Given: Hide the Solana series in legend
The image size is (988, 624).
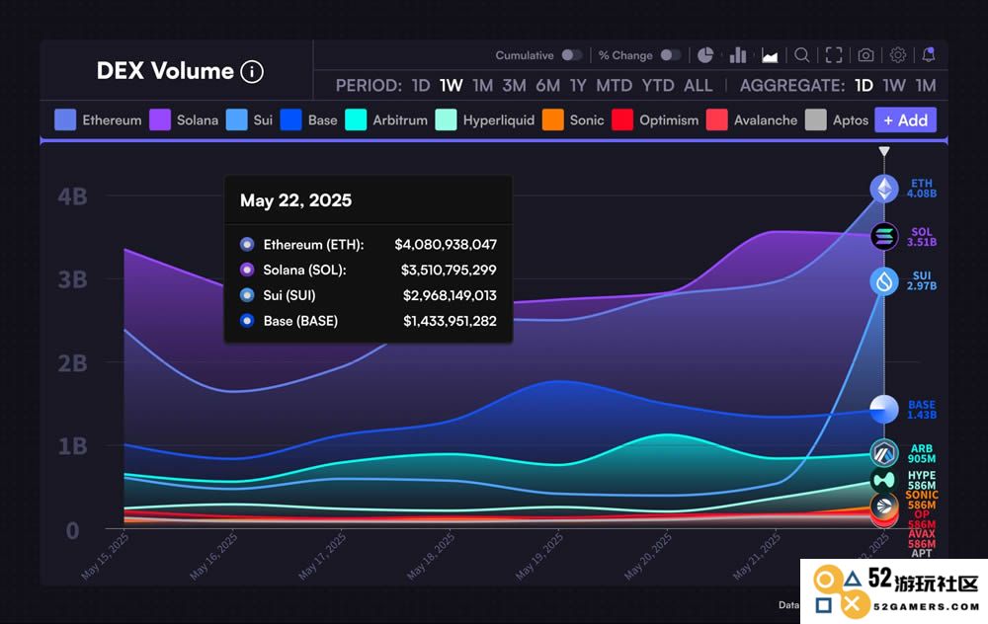Looking at the screenshot, I should coord(184,120).
